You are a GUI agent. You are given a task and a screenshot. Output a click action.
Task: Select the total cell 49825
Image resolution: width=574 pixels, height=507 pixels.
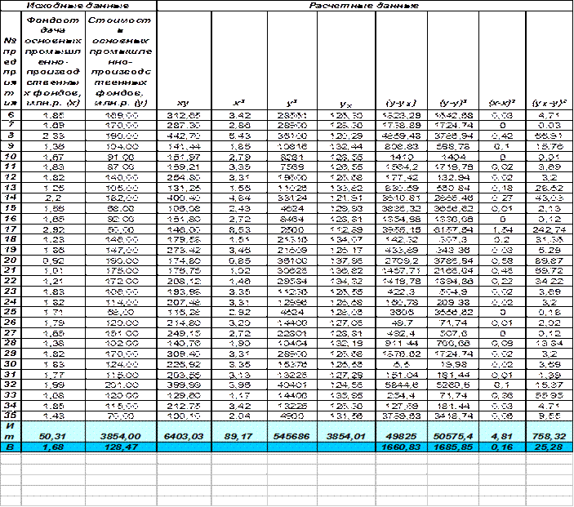pos(401,432)
